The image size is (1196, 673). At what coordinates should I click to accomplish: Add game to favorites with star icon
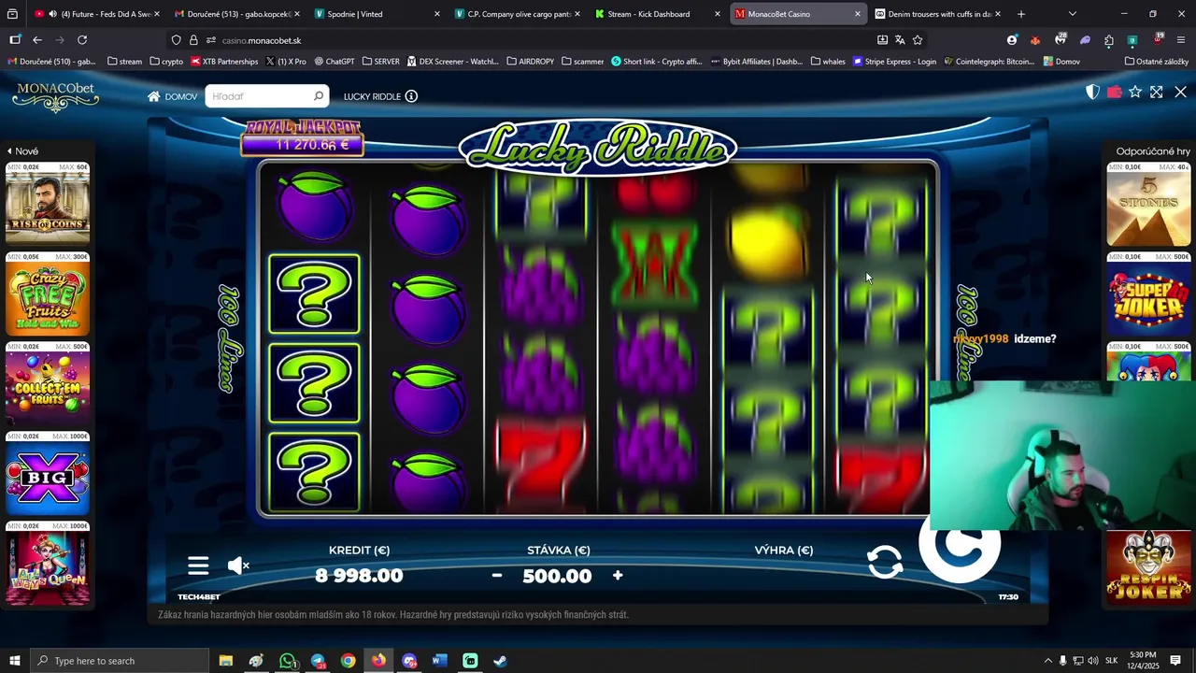click(x=1135, y=92)
